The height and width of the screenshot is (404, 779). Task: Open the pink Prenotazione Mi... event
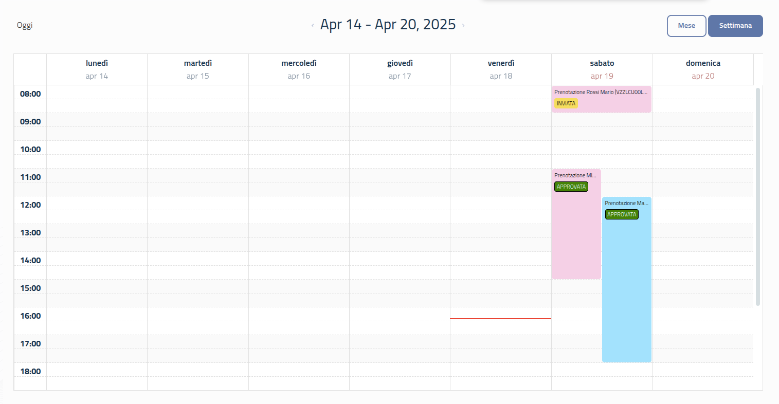point(576,231)
